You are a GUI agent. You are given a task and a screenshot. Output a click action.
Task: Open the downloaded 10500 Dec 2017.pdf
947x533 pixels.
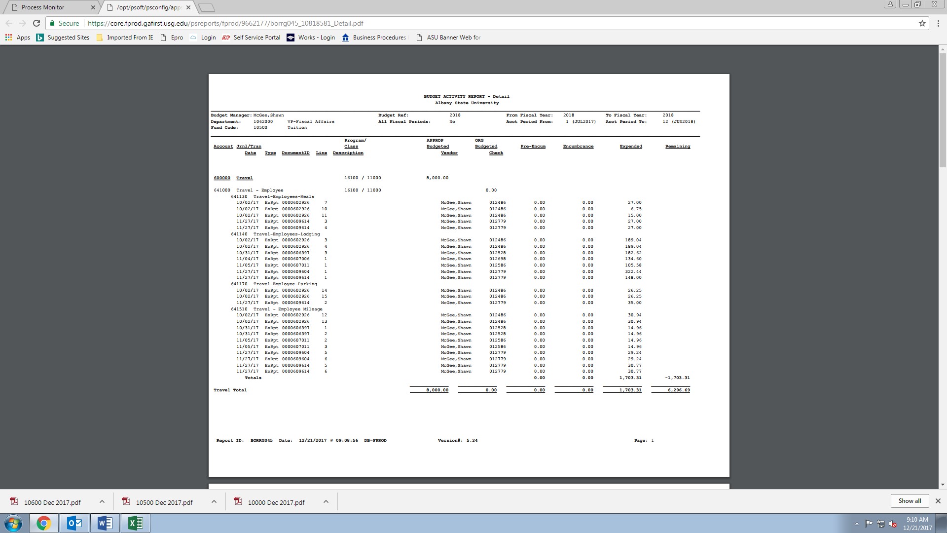tap(164, 502)
